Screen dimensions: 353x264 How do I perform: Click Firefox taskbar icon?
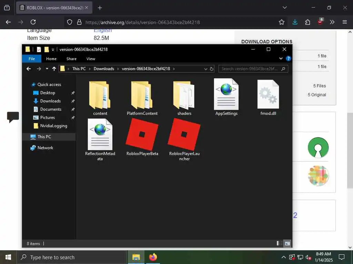(x=153, y=257)
